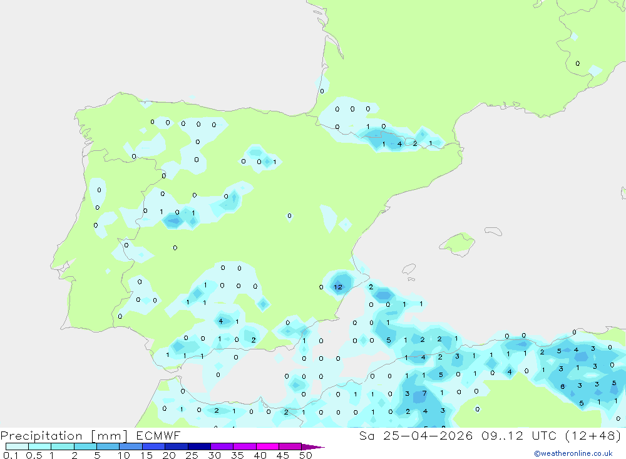Click the legend label '50'

coord(305,455)
